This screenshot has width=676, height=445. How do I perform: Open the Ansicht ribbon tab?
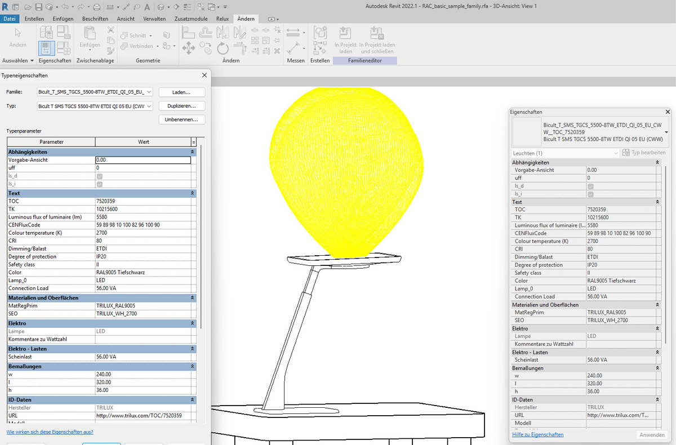click(126, 19)
